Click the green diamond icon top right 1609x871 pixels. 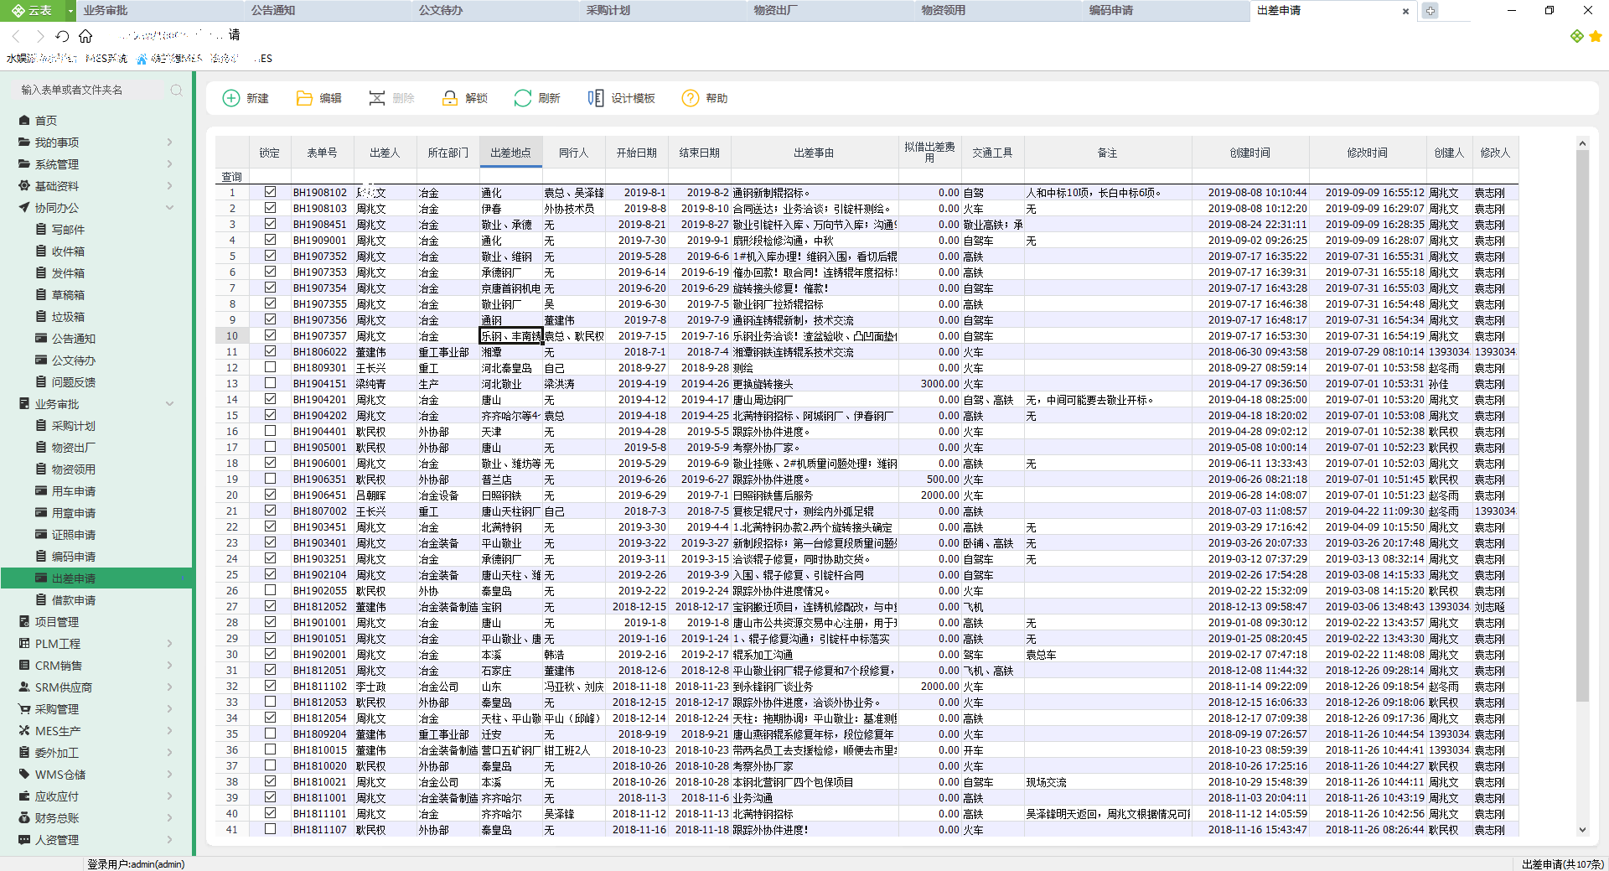point(1577,36)
